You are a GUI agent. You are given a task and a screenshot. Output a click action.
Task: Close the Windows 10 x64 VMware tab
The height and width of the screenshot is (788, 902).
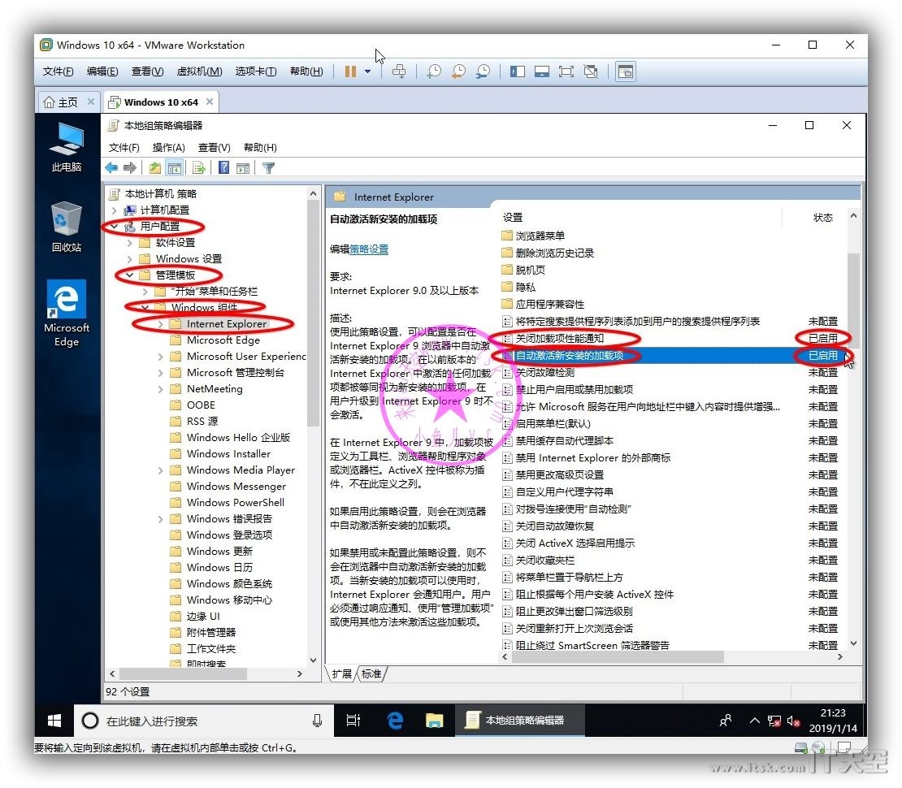[210, 102]
